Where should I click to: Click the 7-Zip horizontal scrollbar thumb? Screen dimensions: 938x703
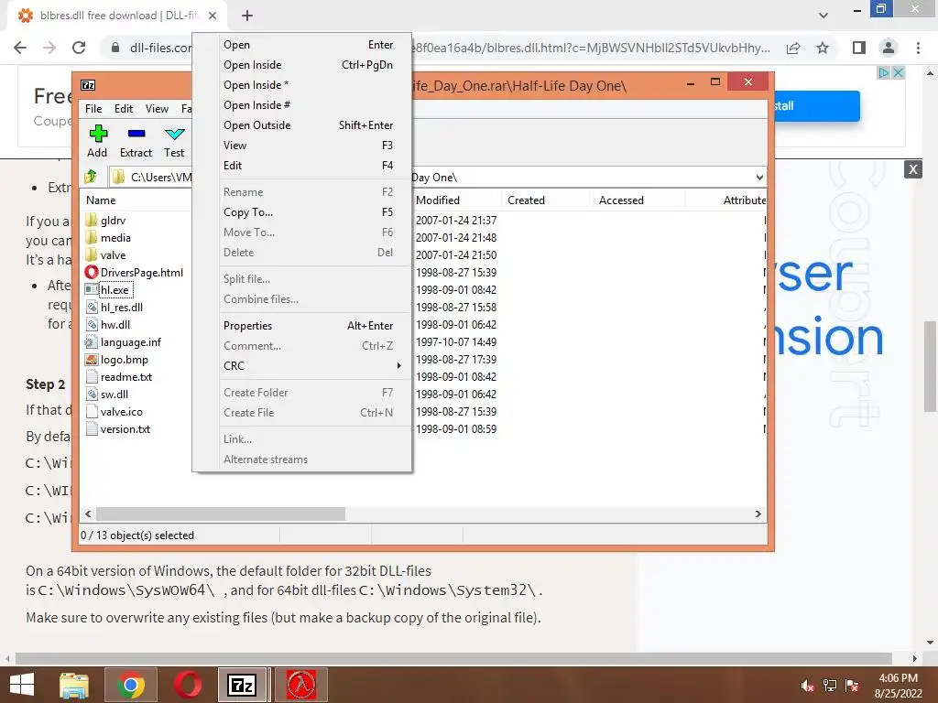pos(221,514)
